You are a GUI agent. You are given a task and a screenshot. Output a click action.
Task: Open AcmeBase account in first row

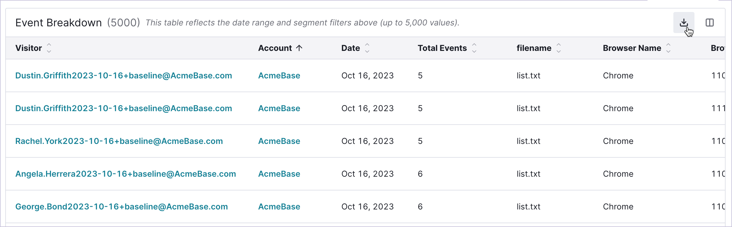[x=279, y=75]
